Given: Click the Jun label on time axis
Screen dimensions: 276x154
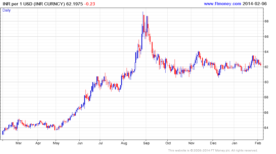Looking at the screenshot, I should [80, 143].
